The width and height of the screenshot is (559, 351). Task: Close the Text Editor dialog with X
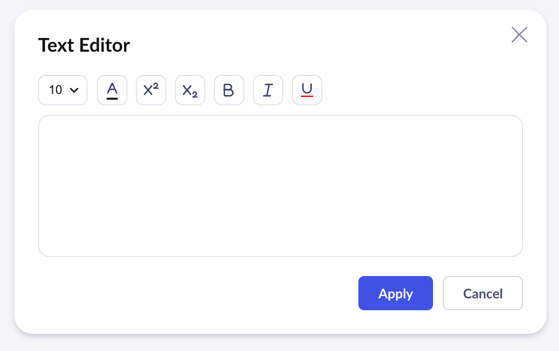click(x=520, y=35)
